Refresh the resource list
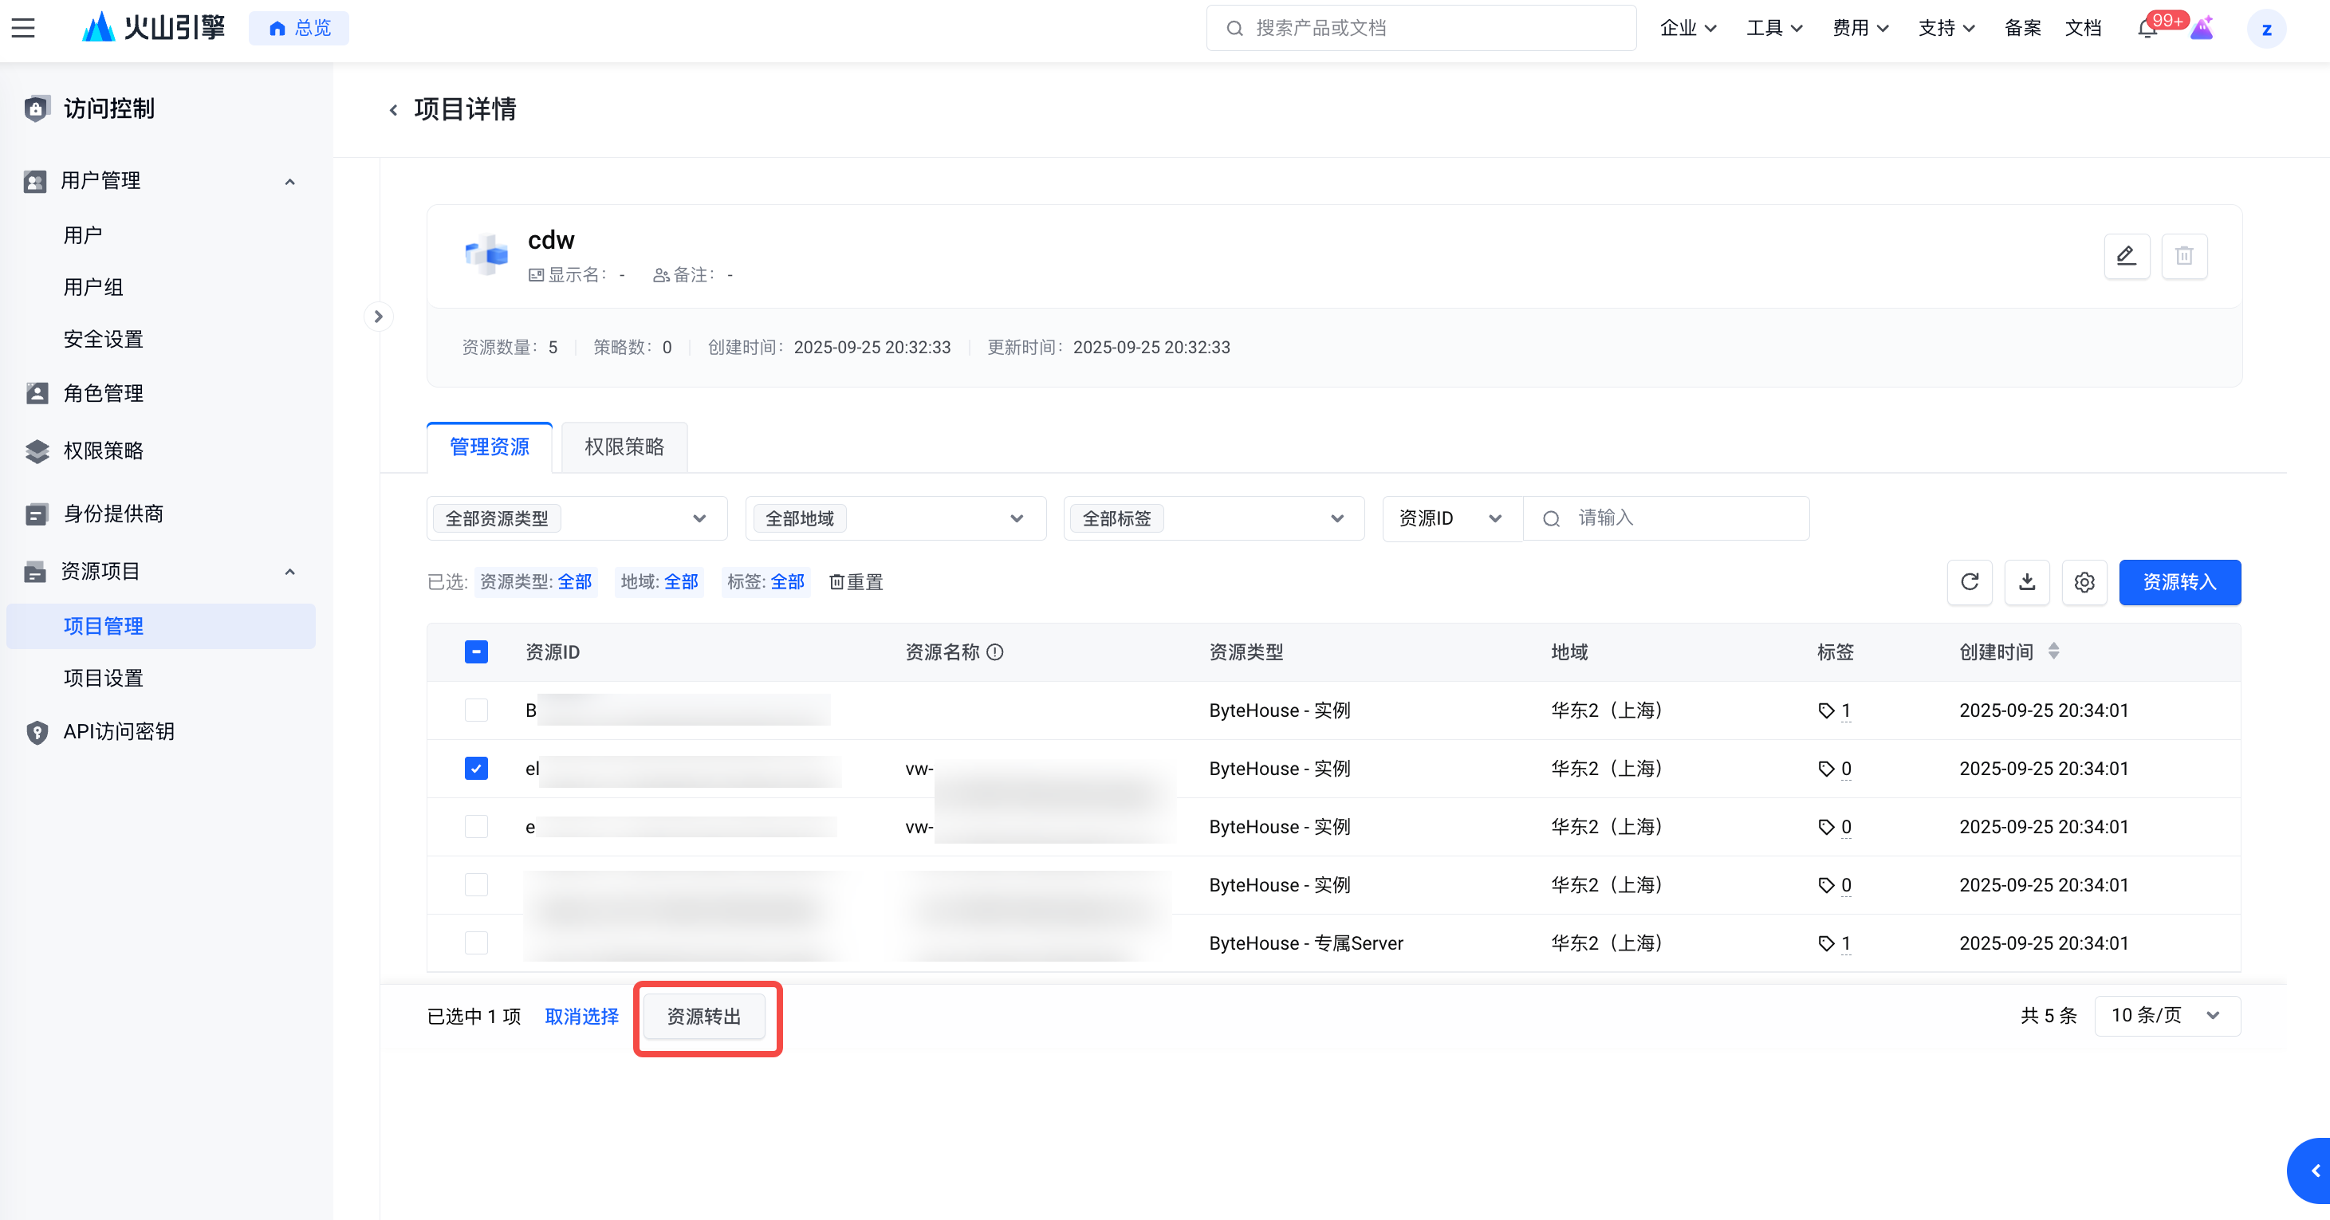2330x1220 pixels. pyautogui.click(x=1969, y=581)
